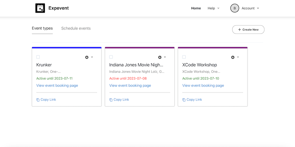Click copy icon on Indiana Jones card
Image resolution: width=295 pixels, height=147 pixels.
(111, 100)
